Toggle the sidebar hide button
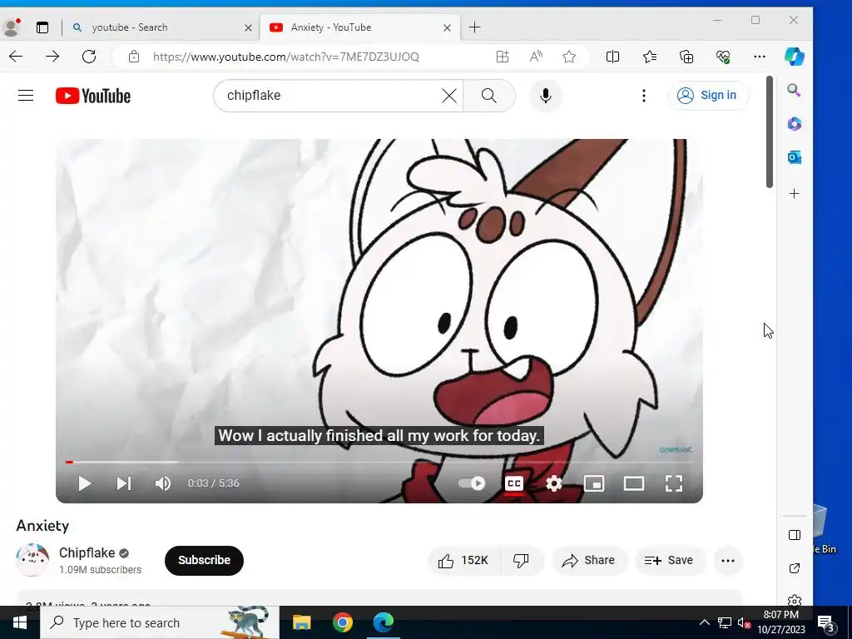This screenshot has width=852, height=639. coord(794,535)
